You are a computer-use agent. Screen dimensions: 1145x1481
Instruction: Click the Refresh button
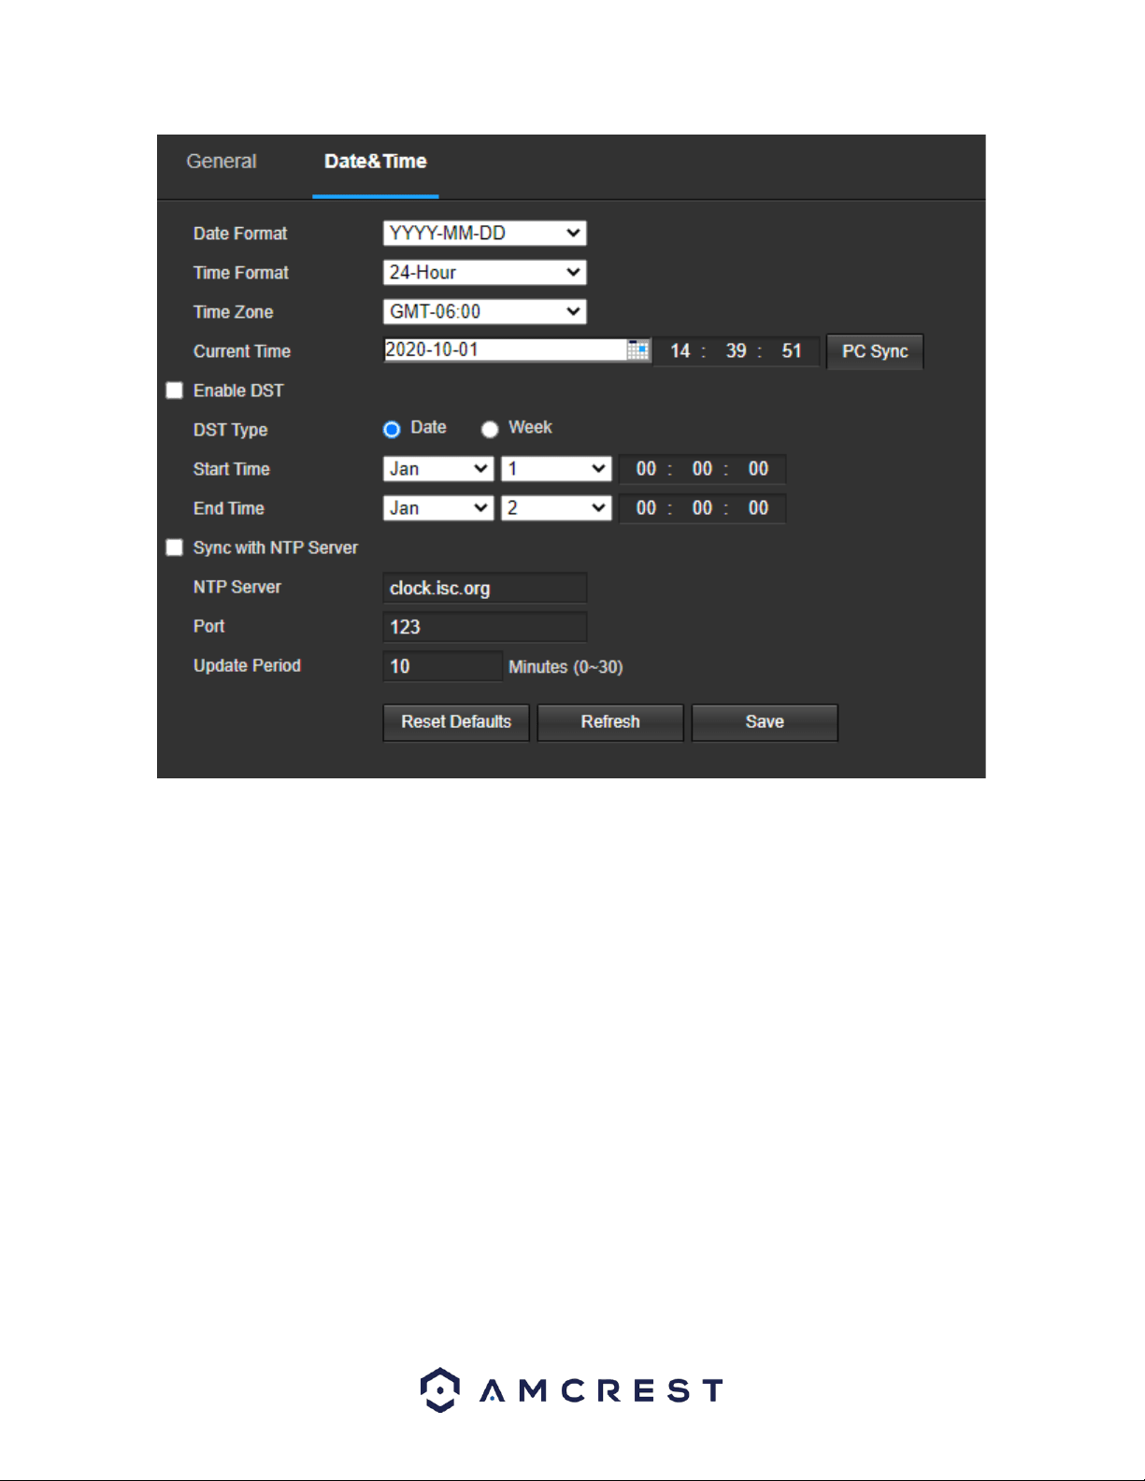coord(610,722)
